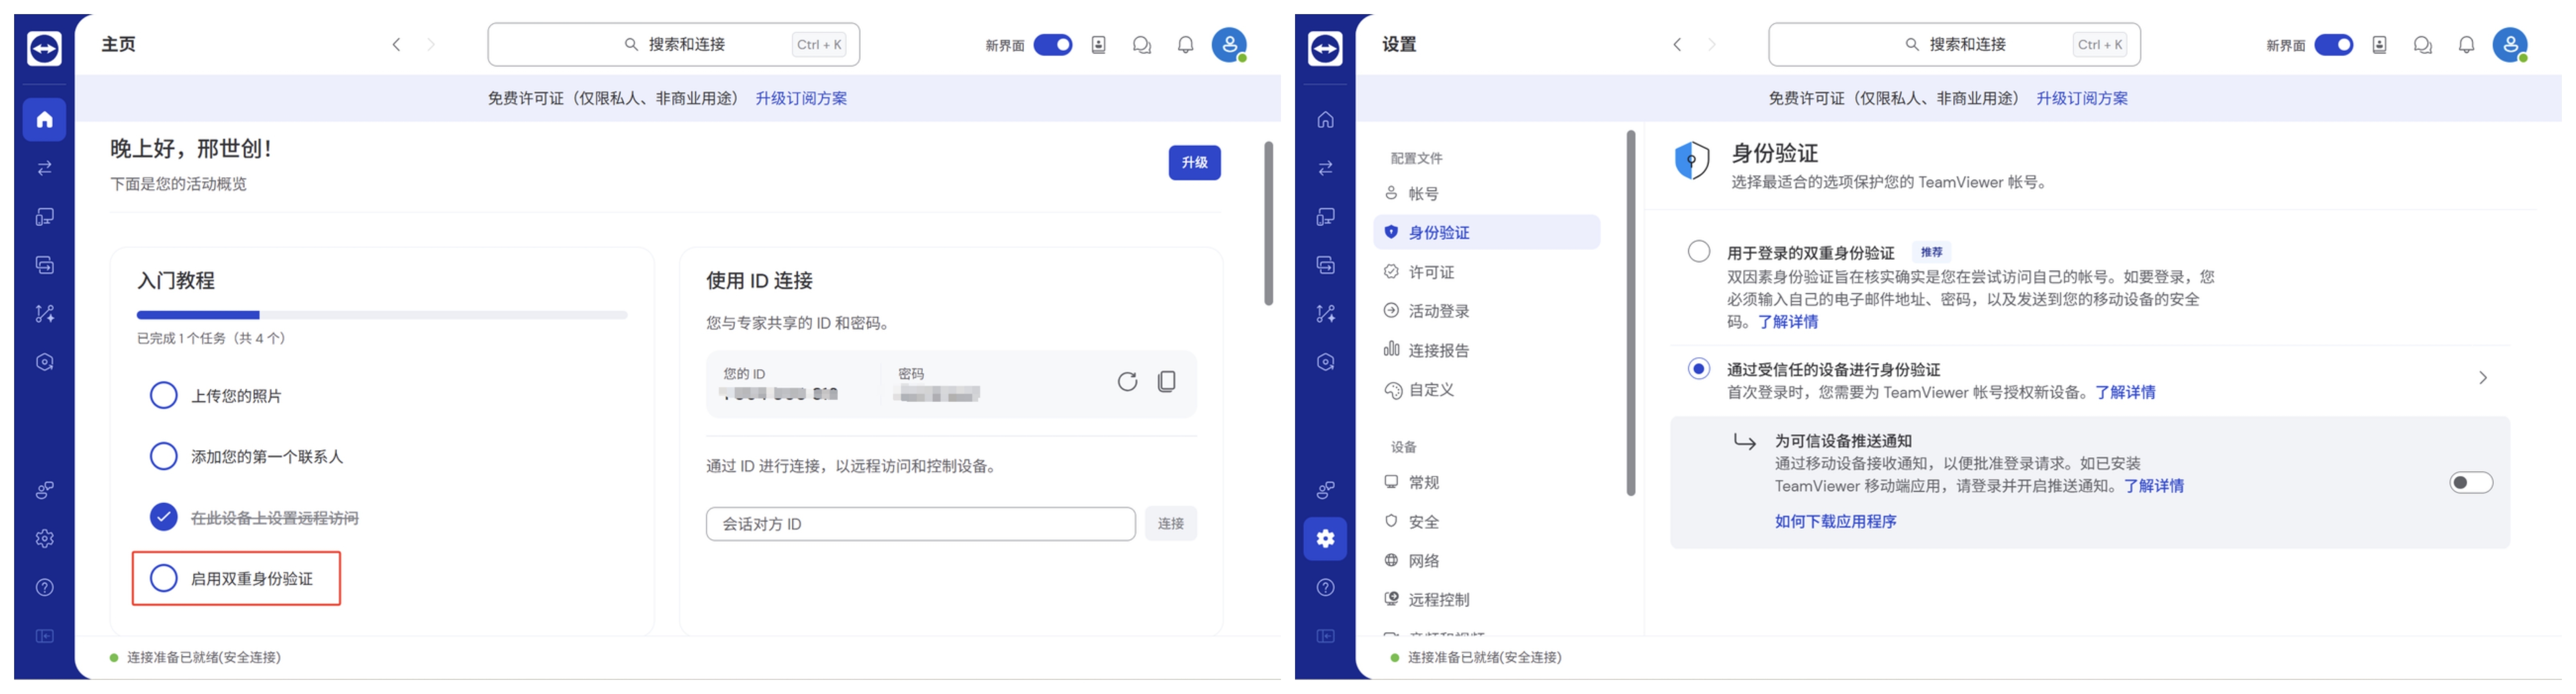Open the profile avatar in the Settings window header
The height and width of the screenshot is (694, 2576).
click(x=2510, y=45)
